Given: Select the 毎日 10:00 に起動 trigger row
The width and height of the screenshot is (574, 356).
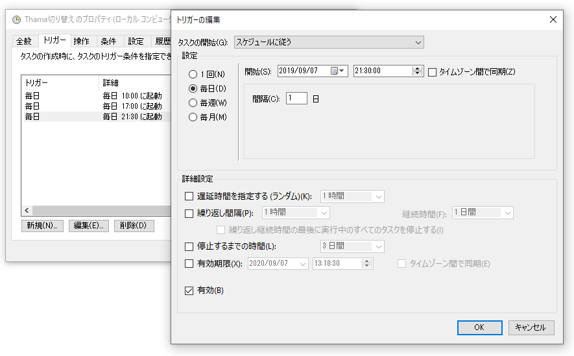Looking at the screenshot, I should click(x=96, y=96).
